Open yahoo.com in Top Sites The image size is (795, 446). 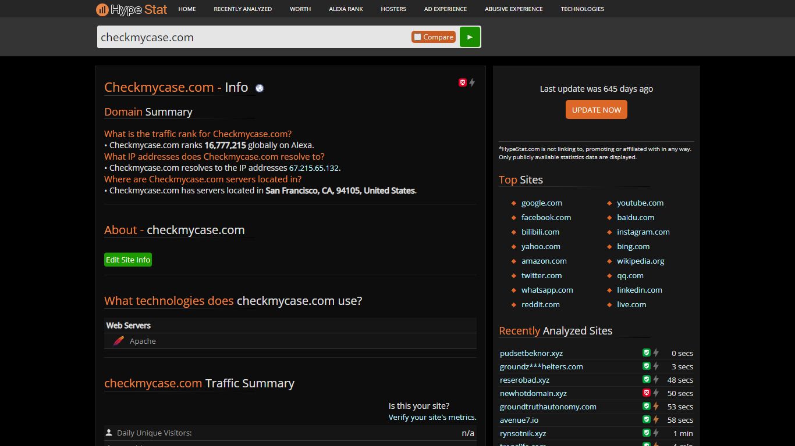541,246
